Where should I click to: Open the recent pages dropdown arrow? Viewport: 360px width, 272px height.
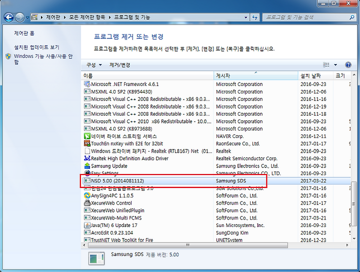point(27,17)
